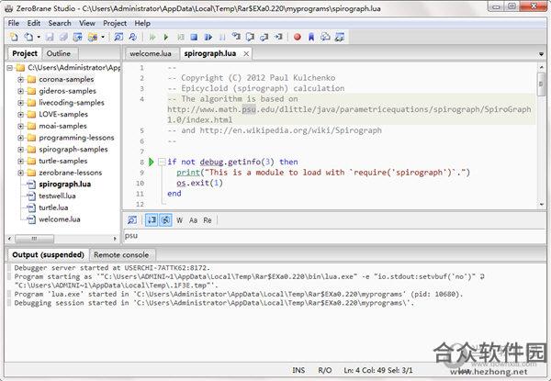Click the New file toolbar icon
Image resolution: width=551 pixels, height=381 pixels.
[x=14, y=37]
